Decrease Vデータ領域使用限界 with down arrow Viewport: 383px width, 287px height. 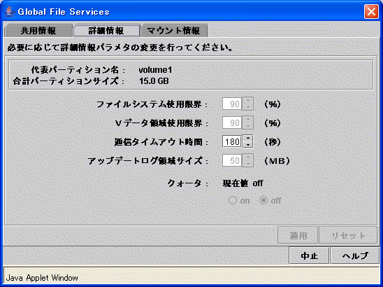click(248, 126)
